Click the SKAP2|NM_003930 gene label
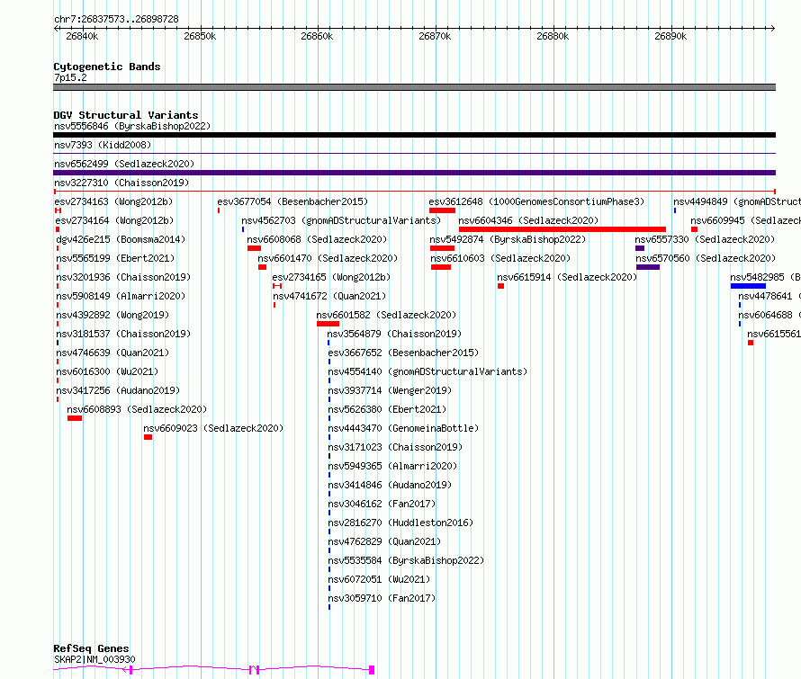Image resolution: width=801 pixels, height=679 pixels. pyautogui.click(x=94, y=659)
